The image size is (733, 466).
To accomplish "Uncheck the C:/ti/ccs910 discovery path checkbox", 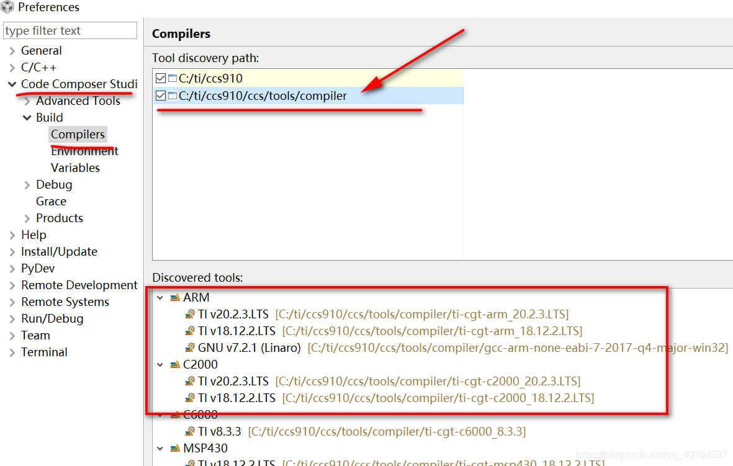I will click(161, 78).
